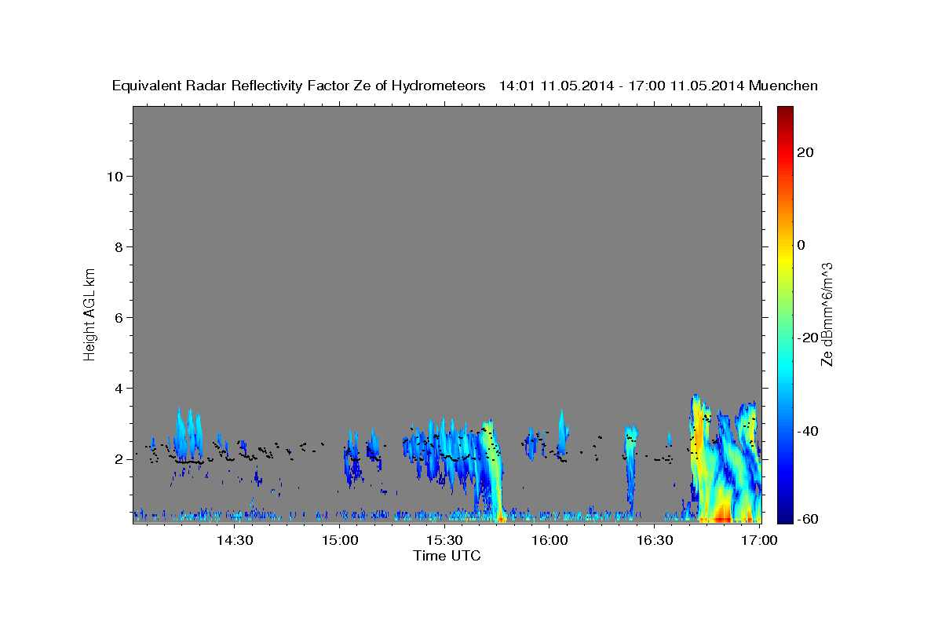Screen dimensions: 942x628
Task: Click the height axis label 2
Action: 119,459
